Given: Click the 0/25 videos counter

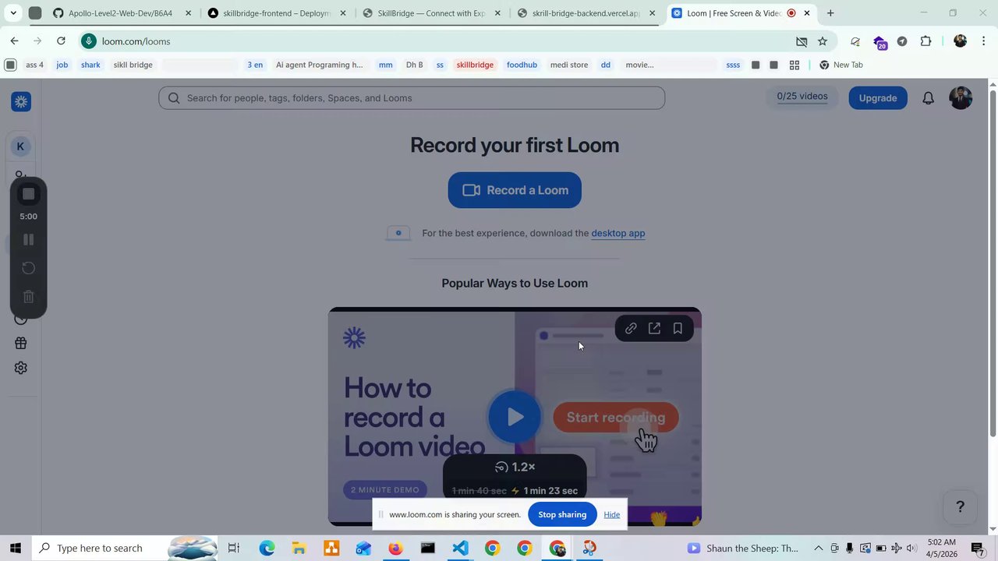Looking at the screenshot, I should 802,97.
